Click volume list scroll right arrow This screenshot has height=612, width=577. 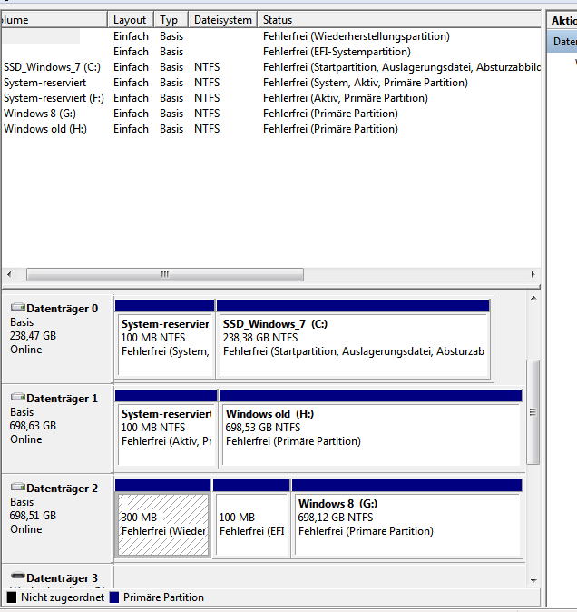tap(533, 274)
